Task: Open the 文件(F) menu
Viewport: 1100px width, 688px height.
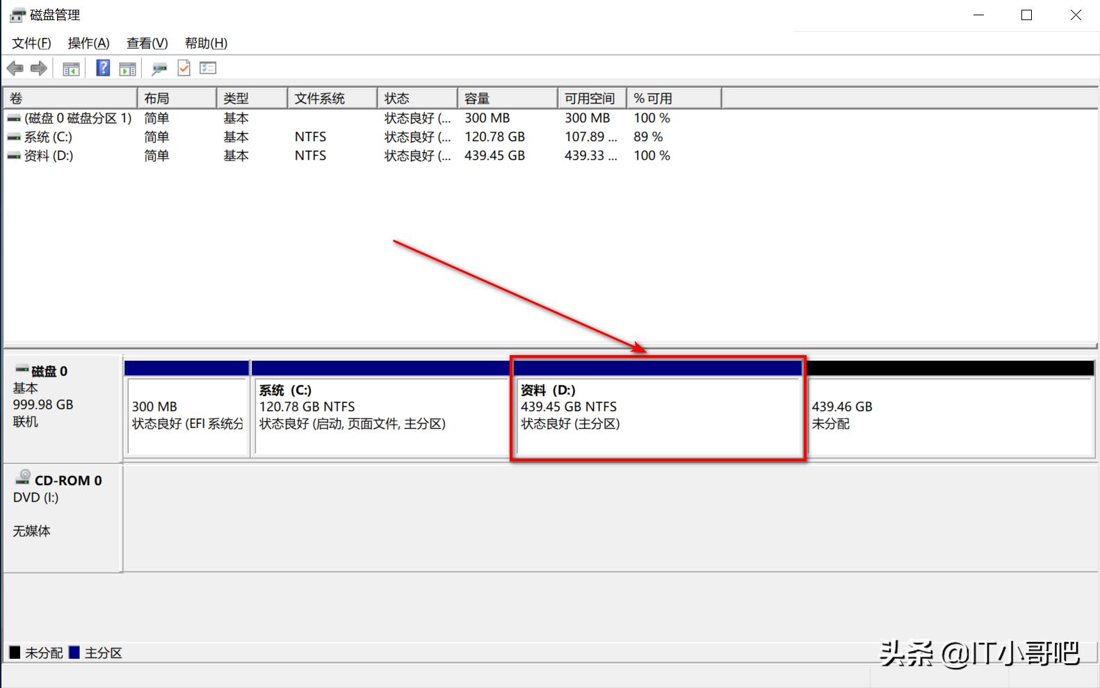Action: coord(31,43)
